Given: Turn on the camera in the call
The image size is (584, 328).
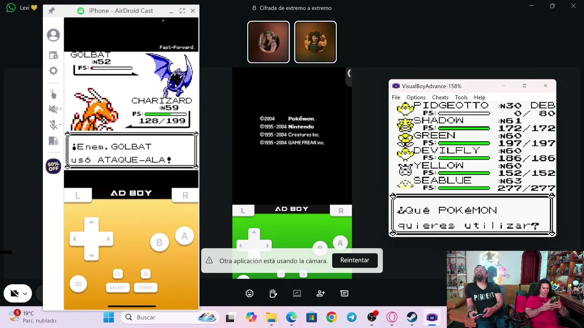Looking at the screenshot, I should 14,293.
